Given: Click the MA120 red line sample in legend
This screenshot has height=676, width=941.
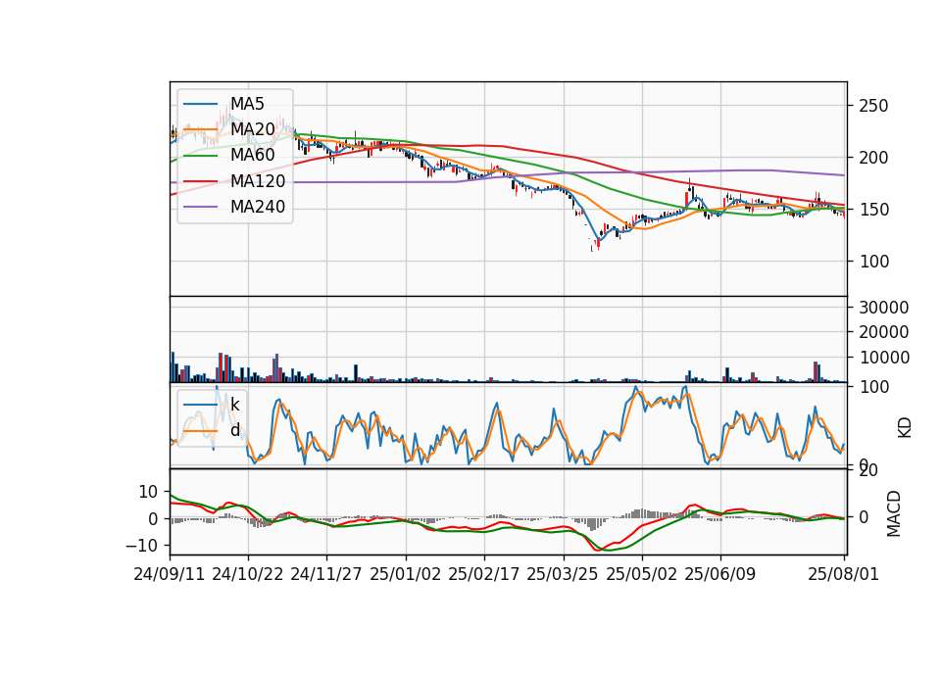Looking at the screenshot, I should pos(200,181).
